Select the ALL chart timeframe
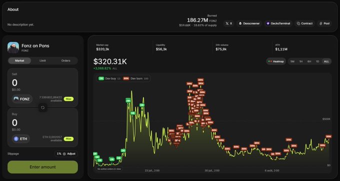This screenshot has width=340, height=181. pos(326,61)
